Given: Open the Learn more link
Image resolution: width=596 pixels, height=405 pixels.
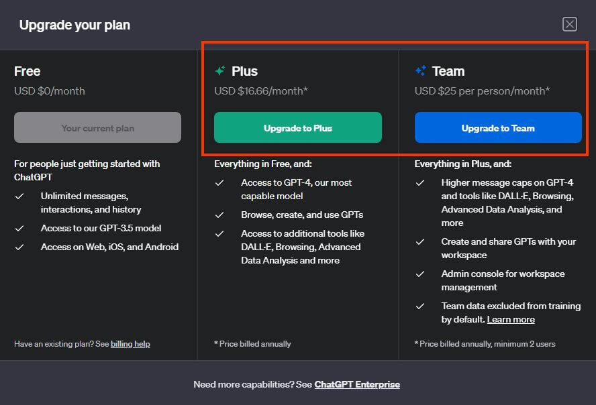Looking at the screenshot, I should (511, 319).
